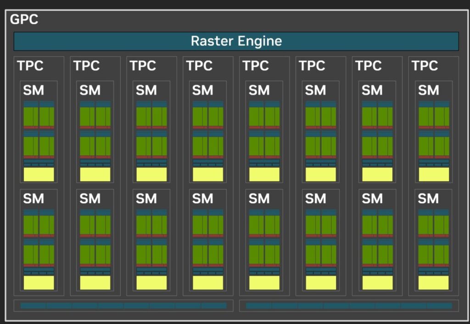Pick the fourth TPC label from left

click(x=199, y=66)
